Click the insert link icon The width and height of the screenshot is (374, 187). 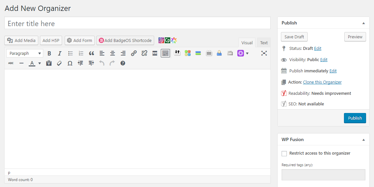click(134, 53)
